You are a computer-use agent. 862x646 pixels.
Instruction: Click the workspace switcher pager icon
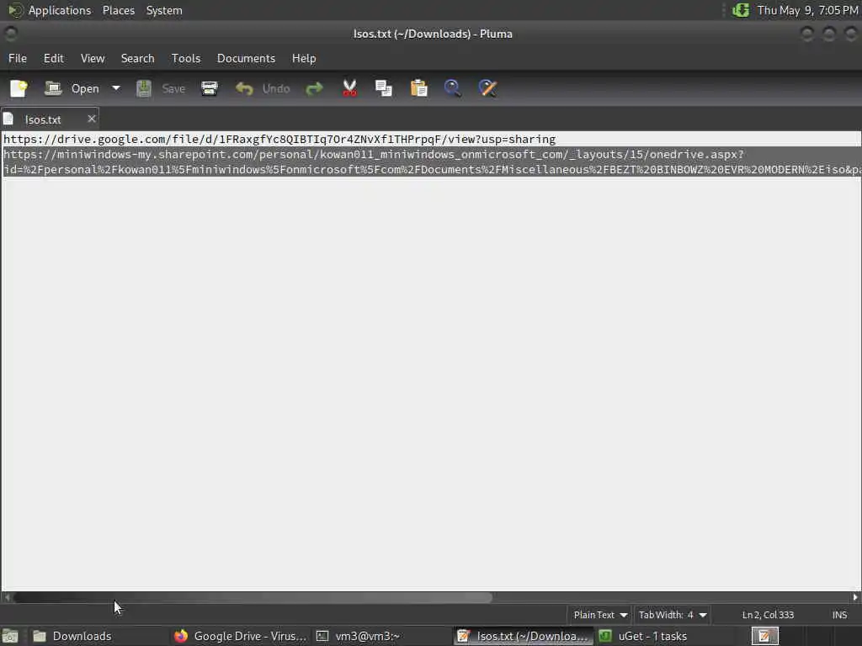point(764,636)
